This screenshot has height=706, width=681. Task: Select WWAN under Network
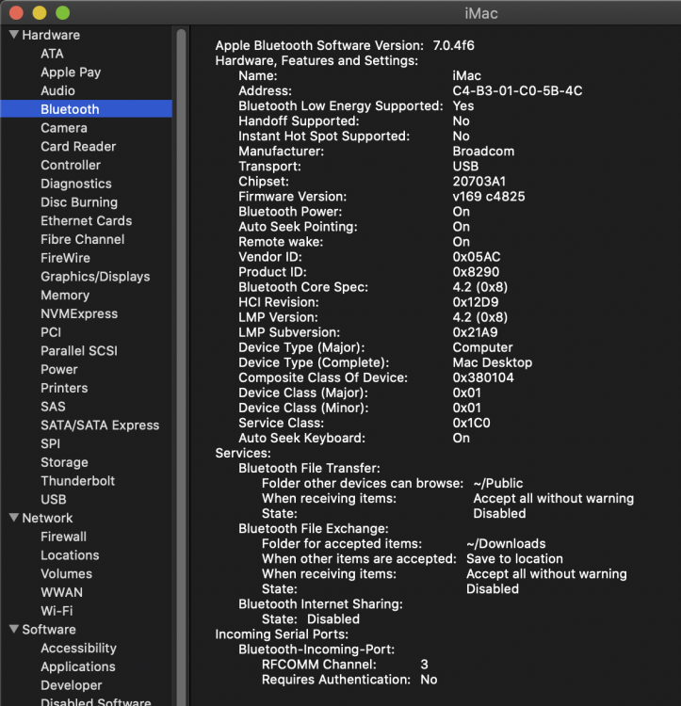pyautogui.click(x=62, y=592)
